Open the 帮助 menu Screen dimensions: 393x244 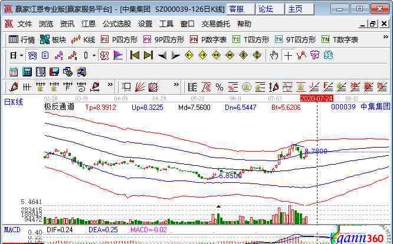pos(244,24)
